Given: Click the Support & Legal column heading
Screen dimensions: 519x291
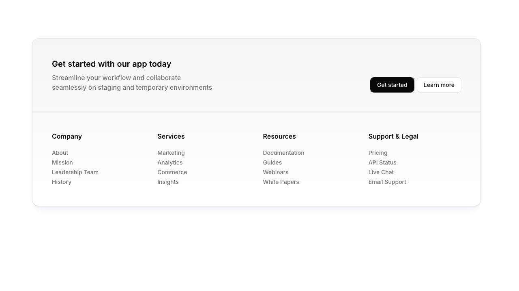Looking at the screenshot, I should click(393, 137).
